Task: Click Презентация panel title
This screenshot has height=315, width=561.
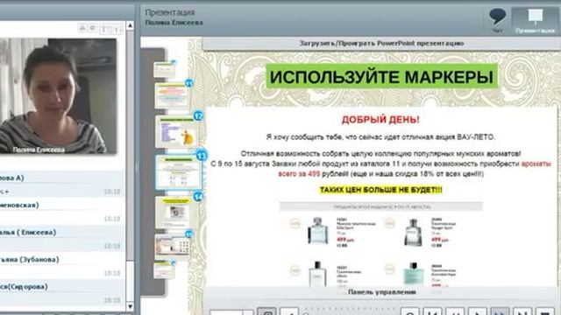Action: pos(169,12)
